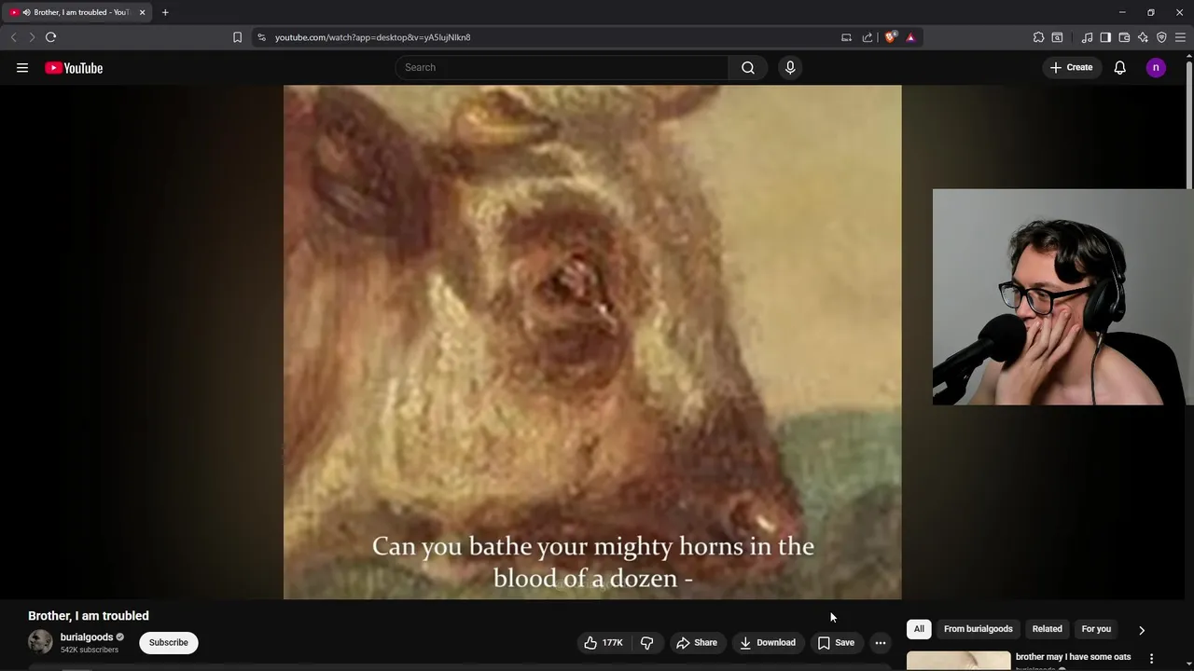Select the 'Brother, I am troubled' browser tab
The height and width of the screenshot is (671, 1194).
[78, 12]
